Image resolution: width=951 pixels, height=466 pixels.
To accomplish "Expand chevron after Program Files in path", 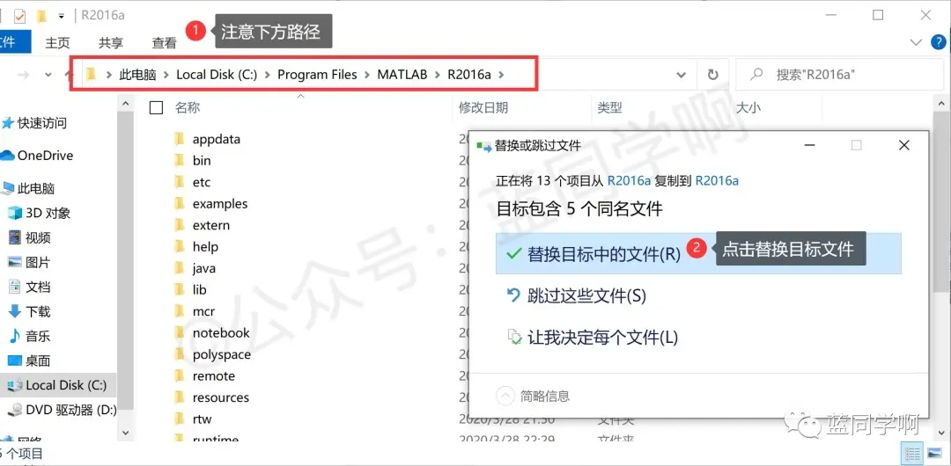I will [x=367, y=75].
